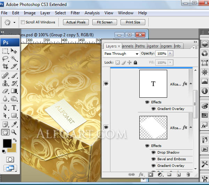The image size is (209, 185).
Task: Expand the toolbox to two columns
Action: click(2, 32)
